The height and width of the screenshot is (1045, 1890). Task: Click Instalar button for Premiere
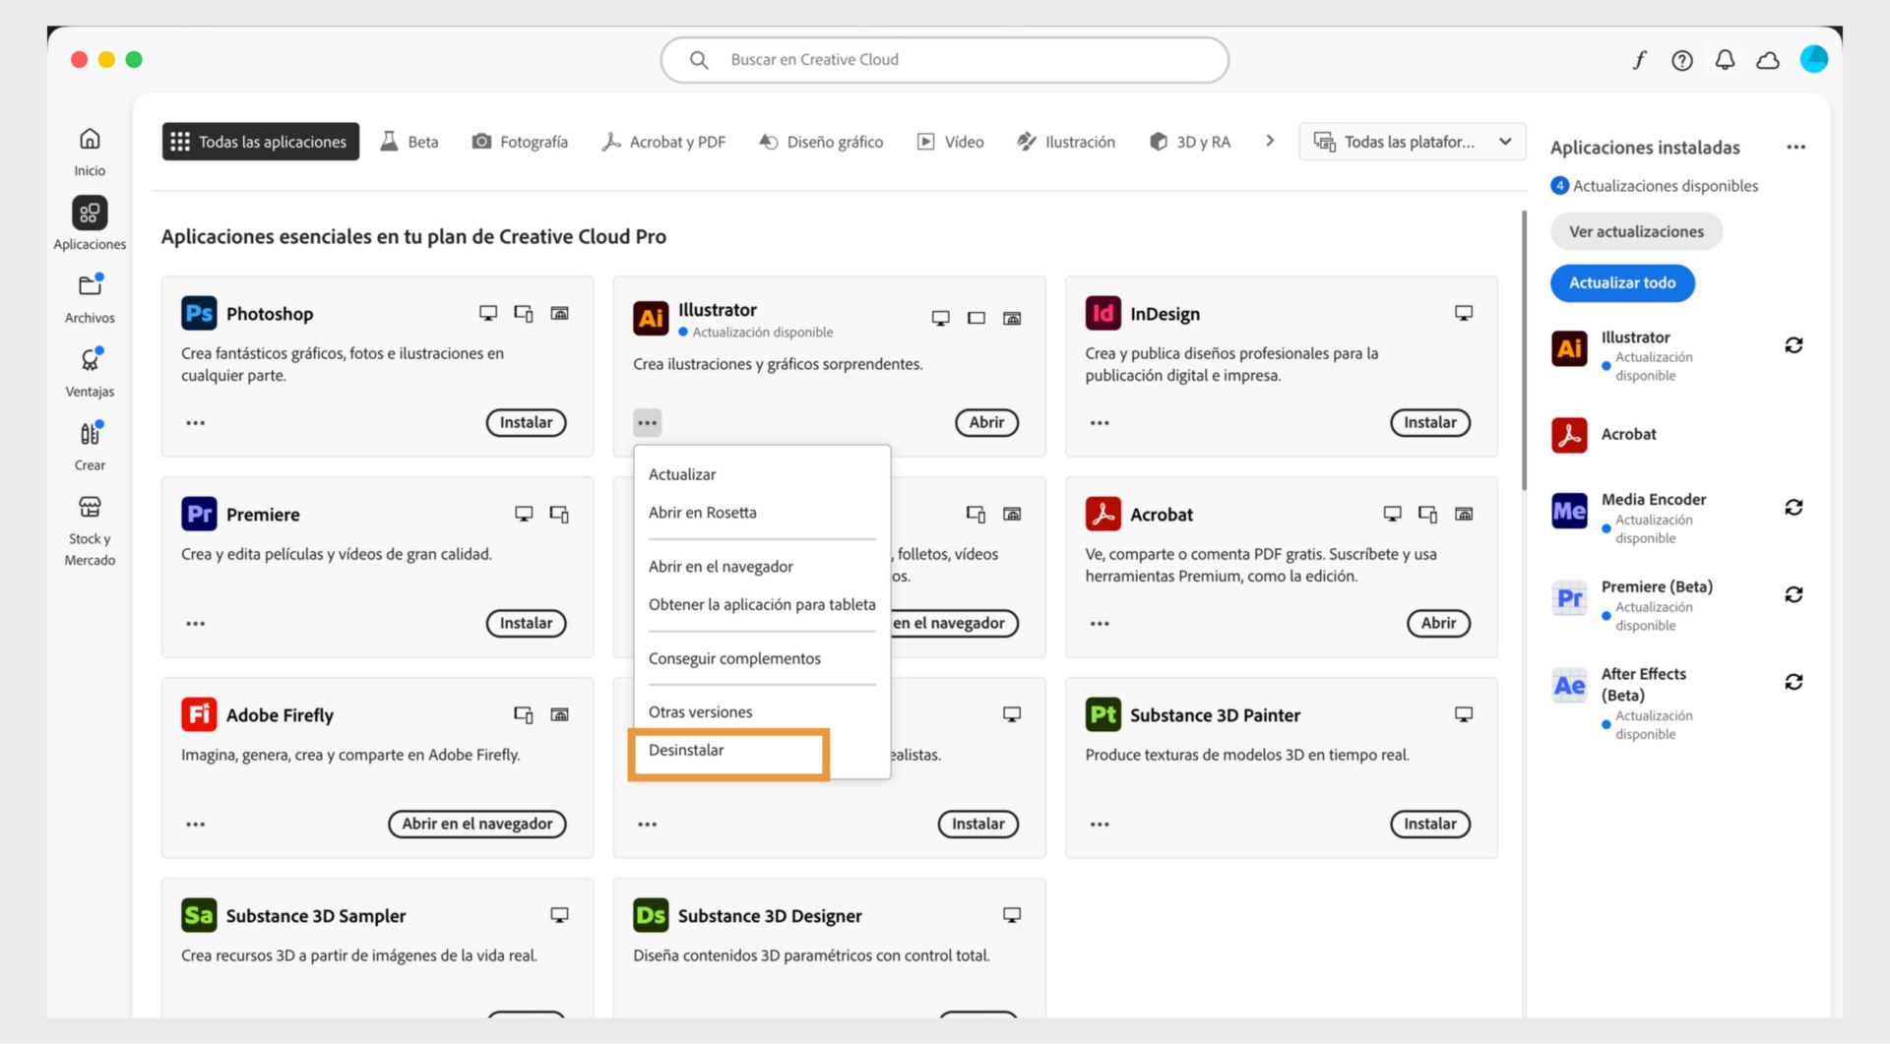pyautogui.click(x=526, y=624)
